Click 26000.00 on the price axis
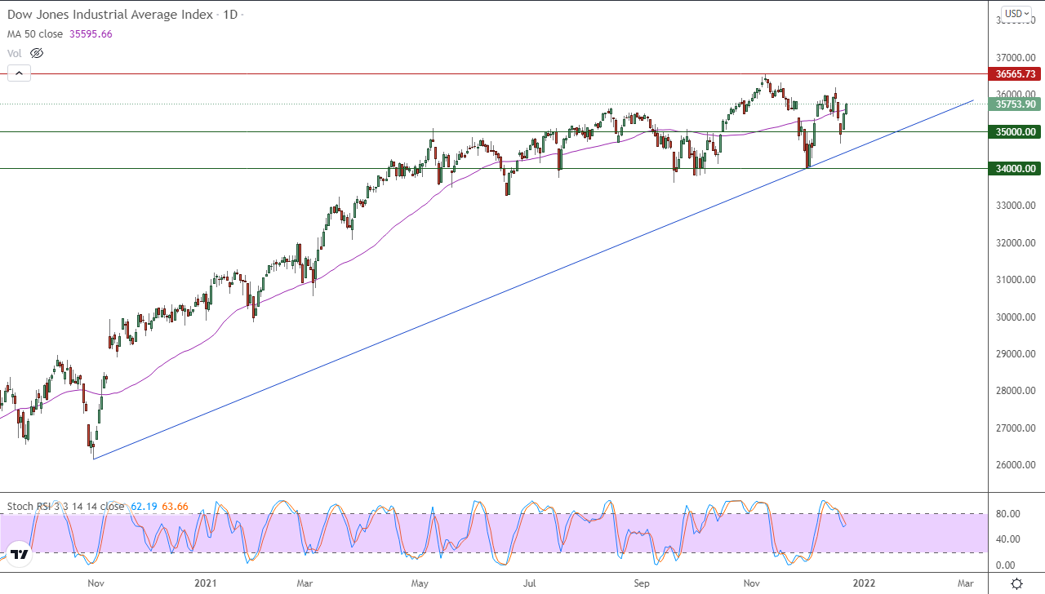The image size is (1045, 594). tap(1016, 465)
